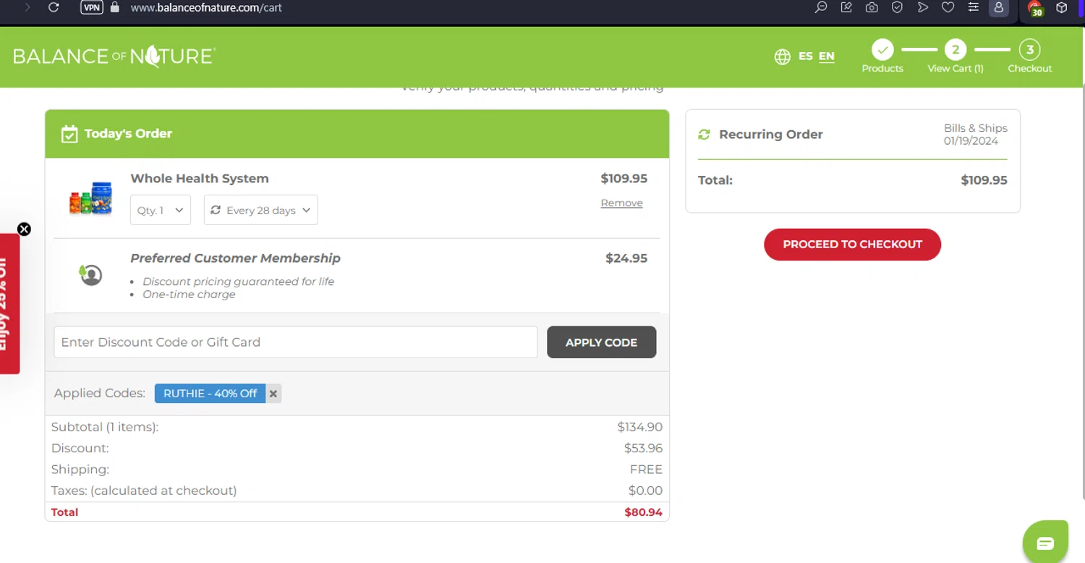Remove Whole Health System from cart
The width and height of the screenshot is (1085, 563).
[x=621, y=203]
